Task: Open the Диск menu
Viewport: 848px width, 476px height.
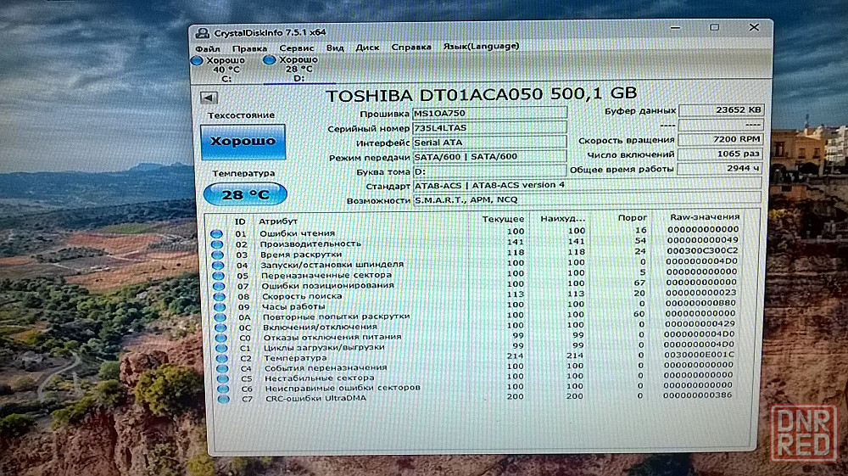Action: click(367, 48)
